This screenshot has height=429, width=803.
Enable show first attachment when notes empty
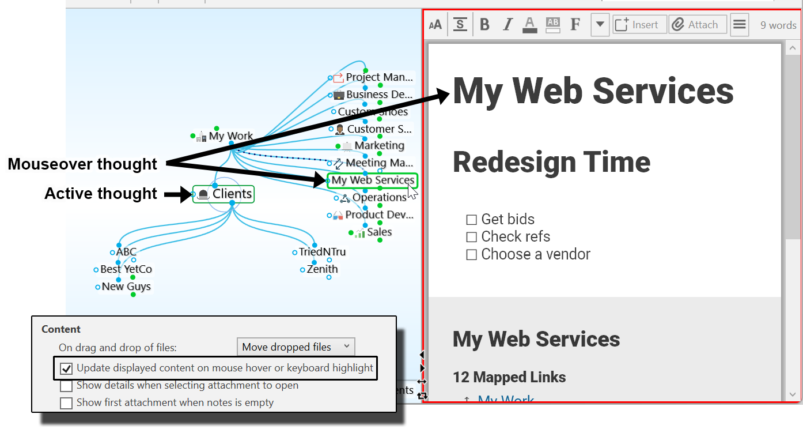(x=66, y=403)
